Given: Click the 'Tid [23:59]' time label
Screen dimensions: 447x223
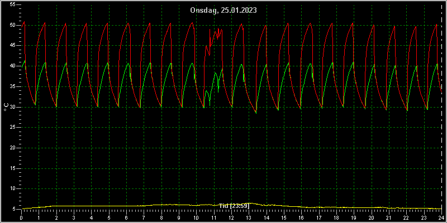Looking at the screenshot, I should [x=234, y=206].
